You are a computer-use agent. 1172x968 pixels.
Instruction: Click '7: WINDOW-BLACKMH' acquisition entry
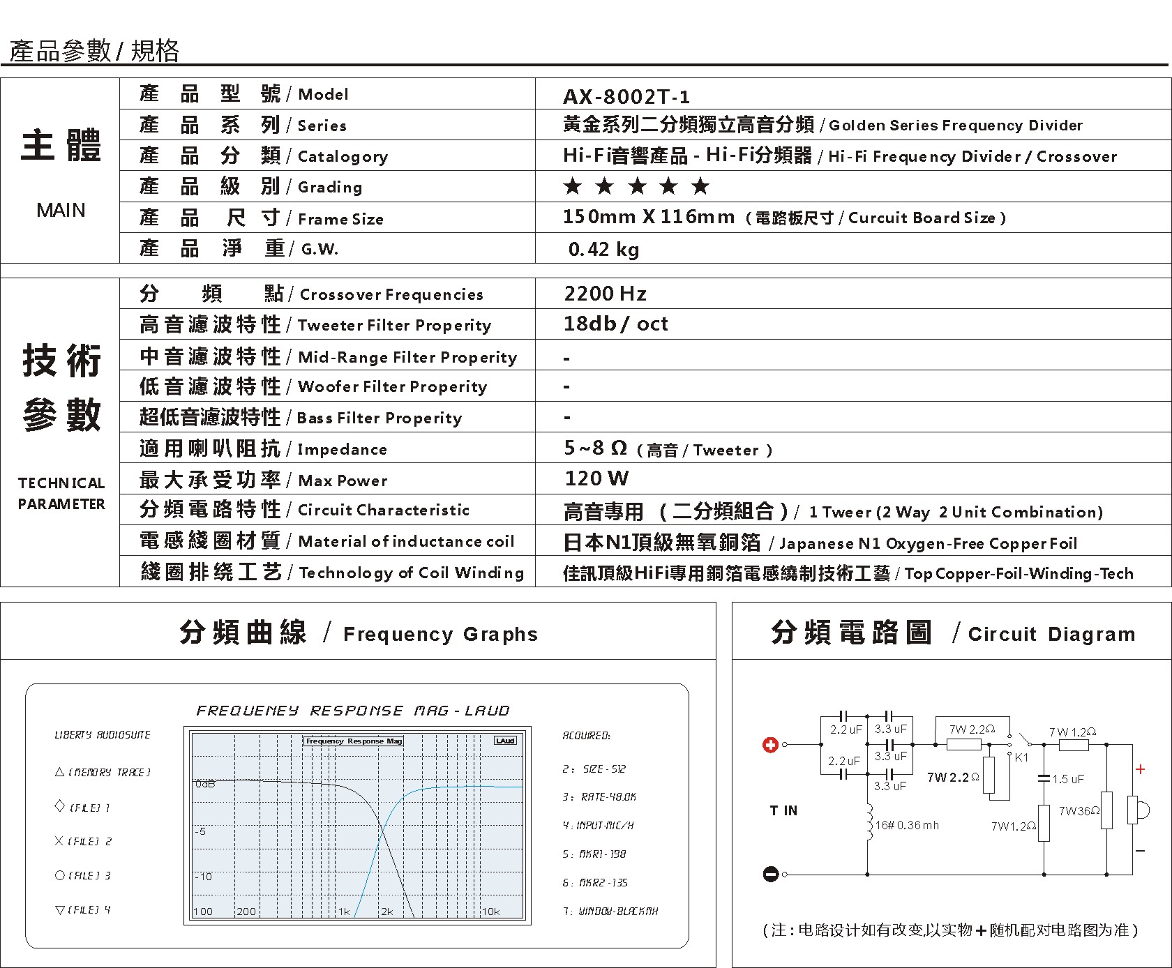pyautogui.click(x=610, y=911)
